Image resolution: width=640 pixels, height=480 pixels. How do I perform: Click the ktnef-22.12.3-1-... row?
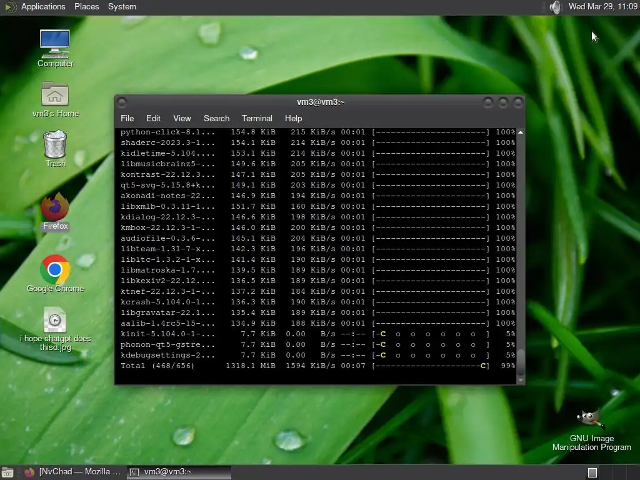[x=317, y=291]
